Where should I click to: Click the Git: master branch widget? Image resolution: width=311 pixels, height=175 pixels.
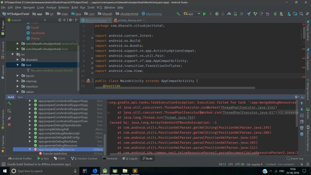(x=255, y=164)
